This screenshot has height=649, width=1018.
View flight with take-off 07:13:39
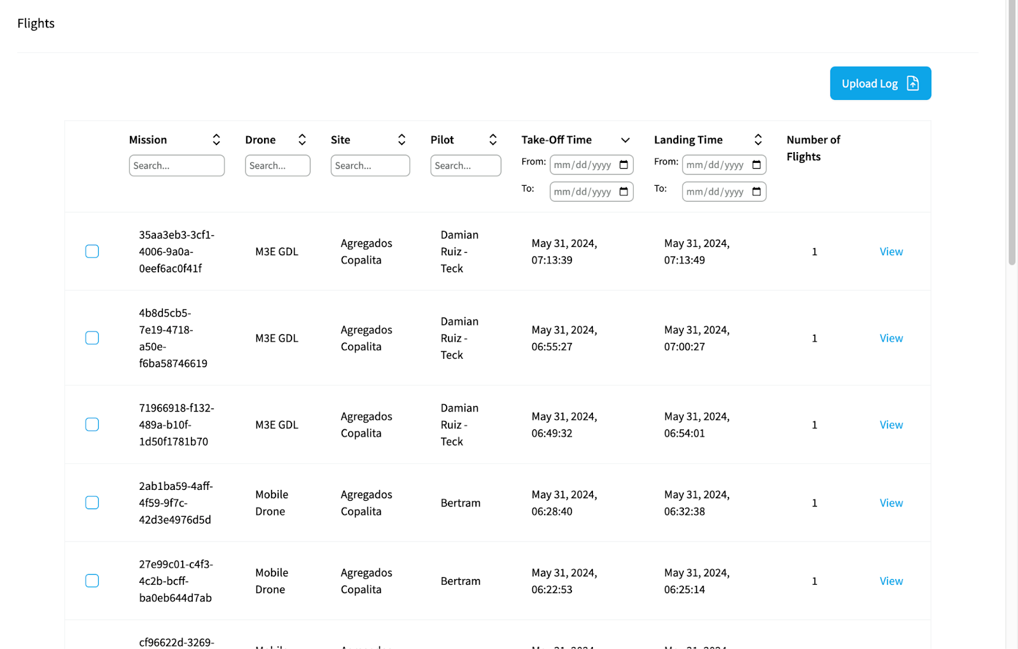coord(891,251)
